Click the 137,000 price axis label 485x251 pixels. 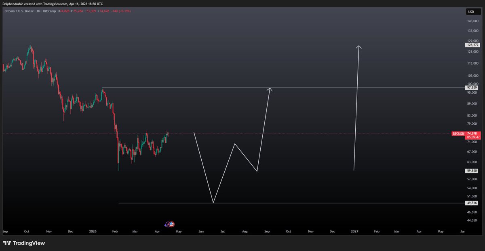[472, 31]
